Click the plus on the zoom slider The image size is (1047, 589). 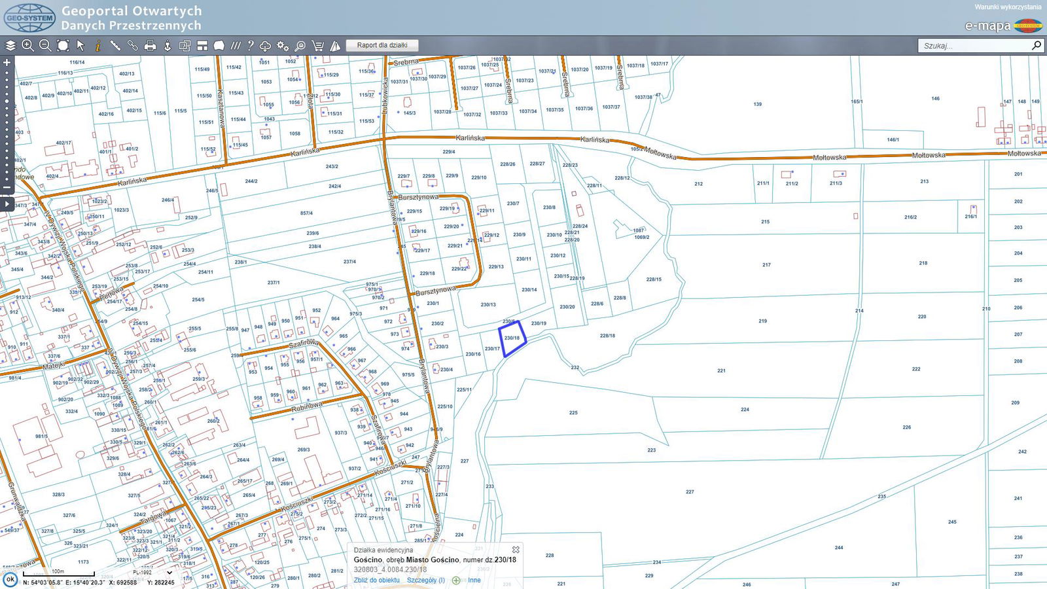click(x=7, y=63)
